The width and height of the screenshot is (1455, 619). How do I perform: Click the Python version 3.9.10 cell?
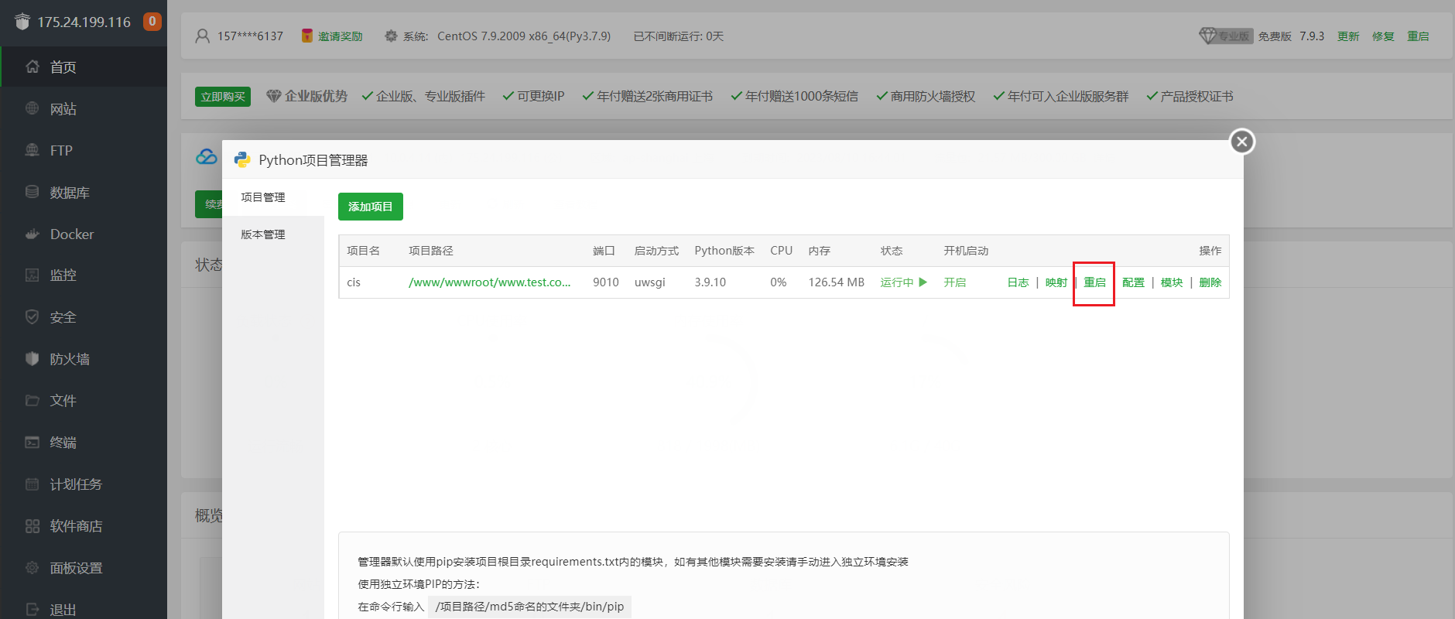tap(710, 282)
